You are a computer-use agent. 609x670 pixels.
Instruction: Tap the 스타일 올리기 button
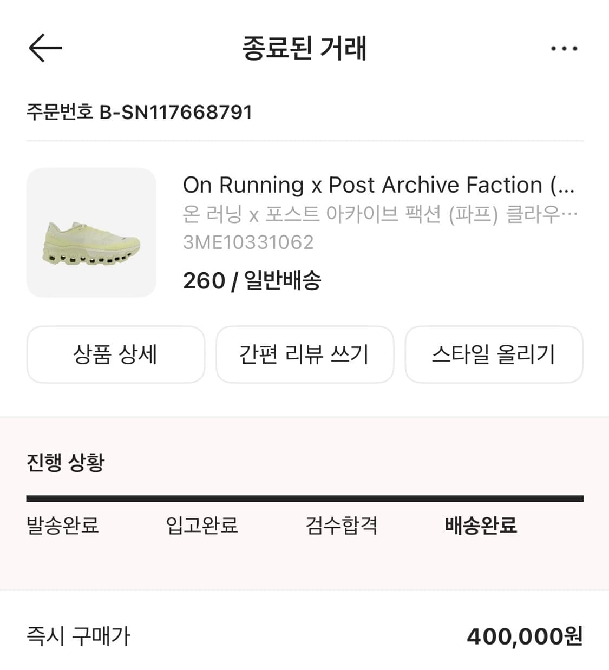click(494, 354)
